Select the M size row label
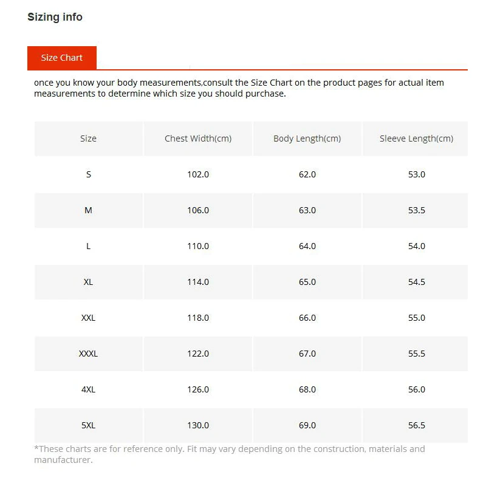The width and height of the screenshot is (486, 486). point(88,210)
